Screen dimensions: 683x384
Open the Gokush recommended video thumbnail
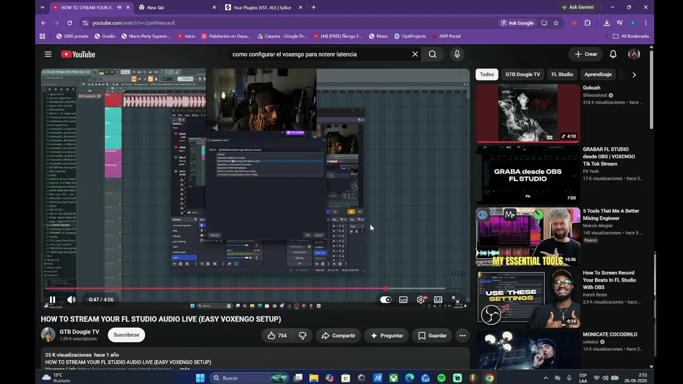tap(528, 113)
